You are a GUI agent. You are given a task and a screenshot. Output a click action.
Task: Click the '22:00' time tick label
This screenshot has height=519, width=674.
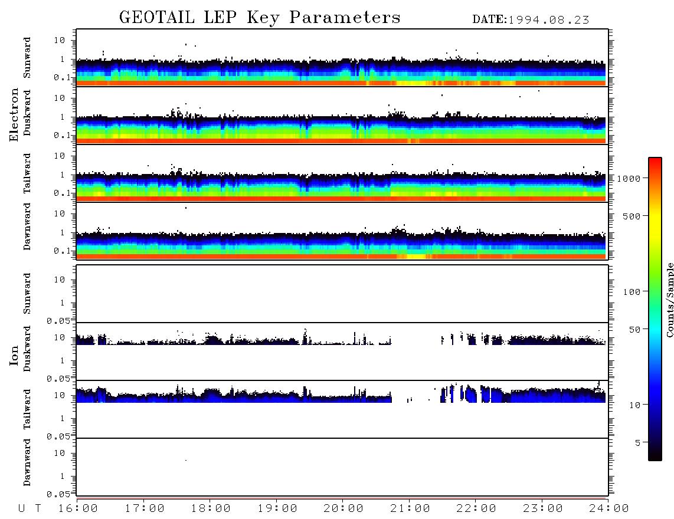[476, 508]
